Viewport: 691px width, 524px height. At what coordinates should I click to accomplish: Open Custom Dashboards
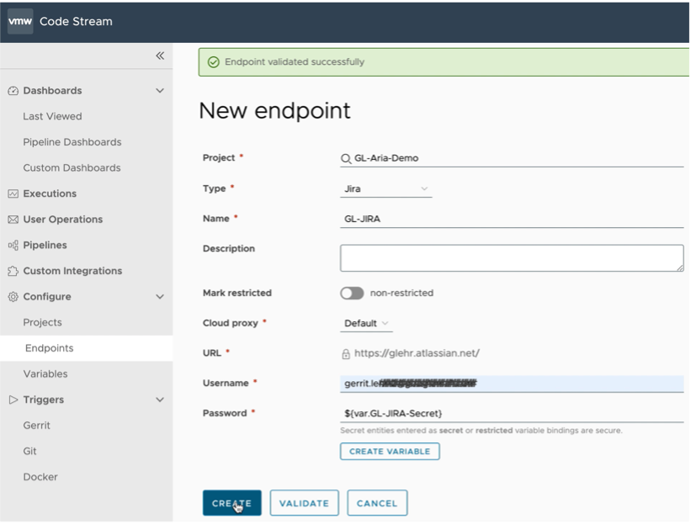click(72, 167)
